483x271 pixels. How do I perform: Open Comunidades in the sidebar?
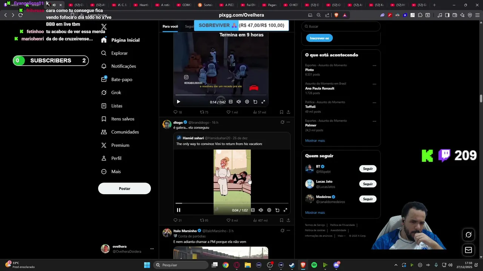coord(120,132)
